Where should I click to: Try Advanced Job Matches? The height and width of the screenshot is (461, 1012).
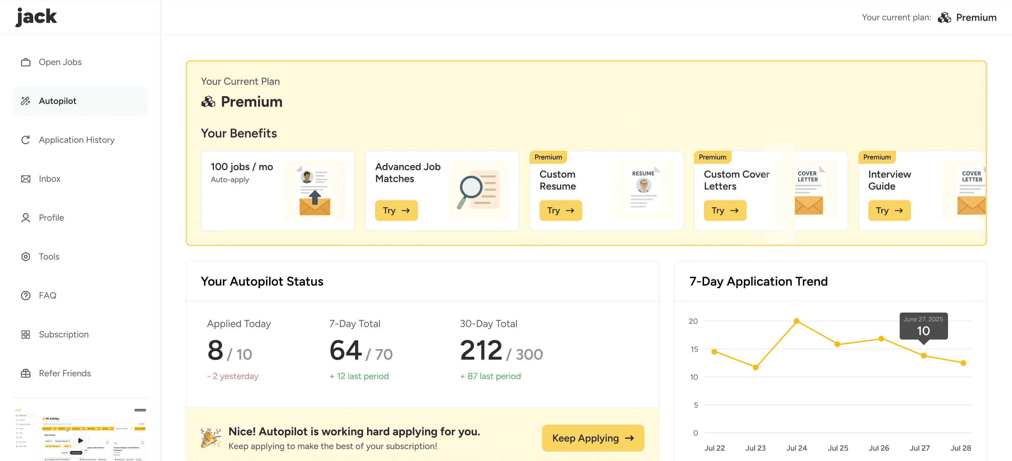pyautogui.click(x=396, y=211)
